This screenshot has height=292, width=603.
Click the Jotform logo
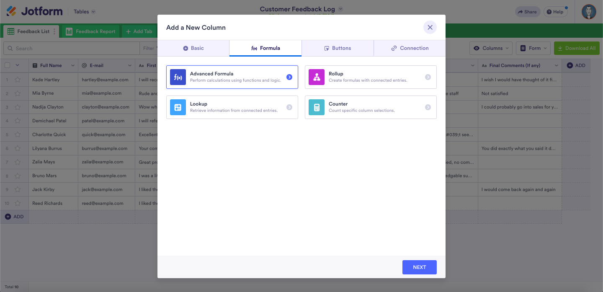[x=34, y=11]
